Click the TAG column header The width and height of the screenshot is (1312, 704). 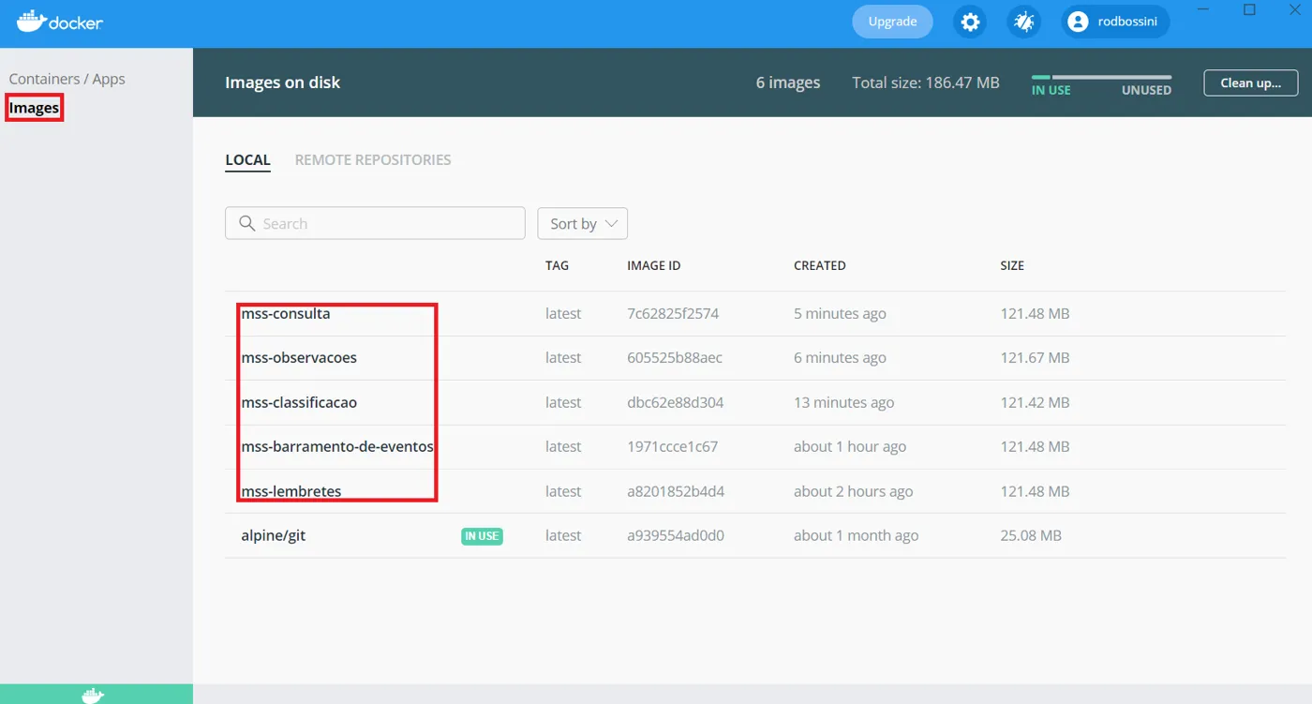coord(557,265)
